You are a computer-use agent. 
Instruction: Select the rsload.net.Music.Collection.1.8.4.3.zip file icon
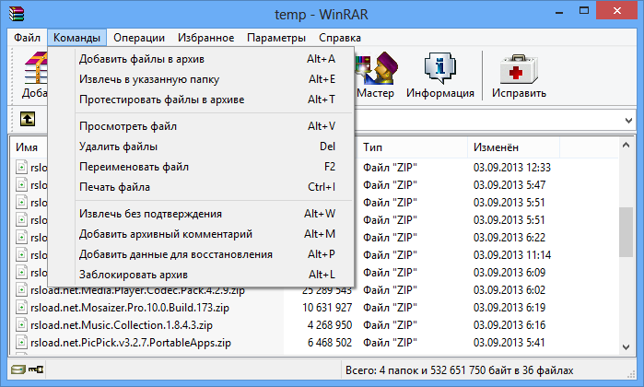tap(22, 325)
